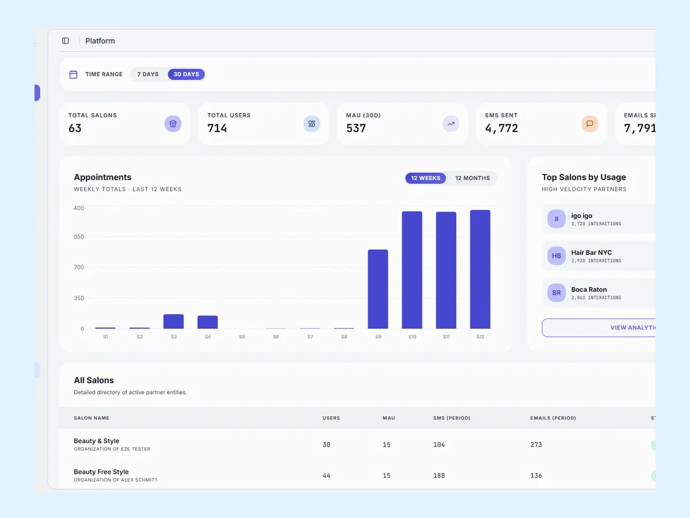Click the trending arrow icon in MAU card
Screen dimensions: 690x518
(451, 124)
